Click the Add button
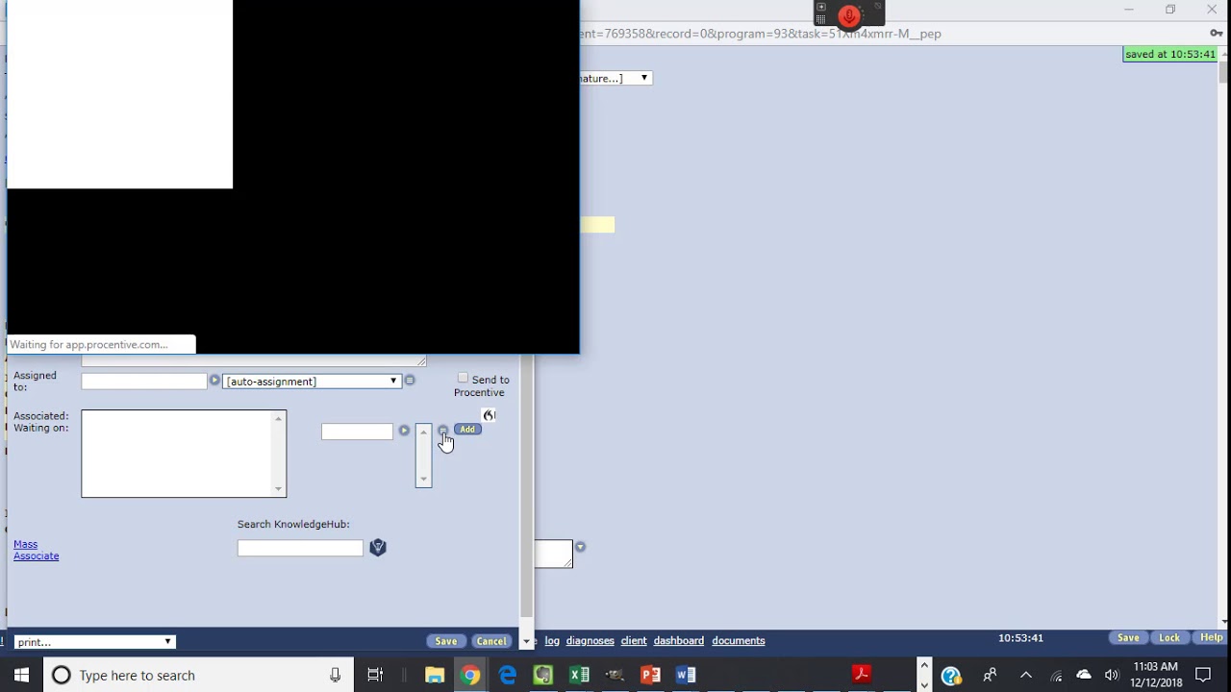This screenshot has width=1231, height=692. click(x=467, y=430)
